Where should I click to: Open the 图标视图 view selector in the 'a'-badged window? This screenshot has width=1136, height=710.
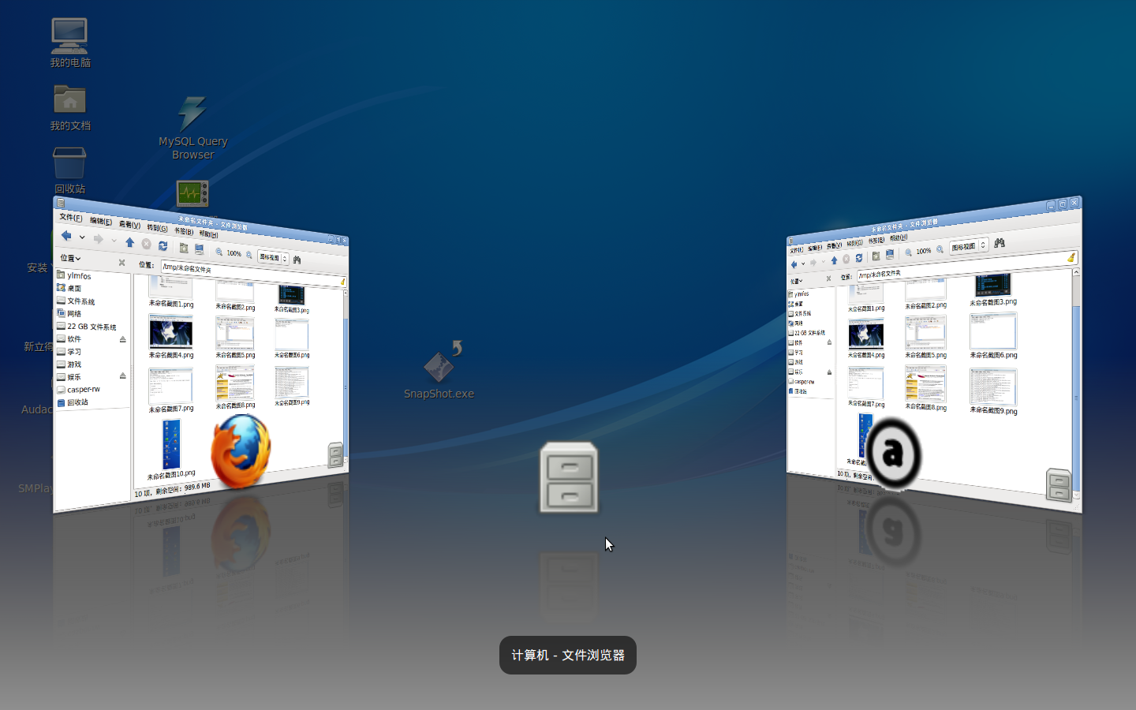(969, 246)
